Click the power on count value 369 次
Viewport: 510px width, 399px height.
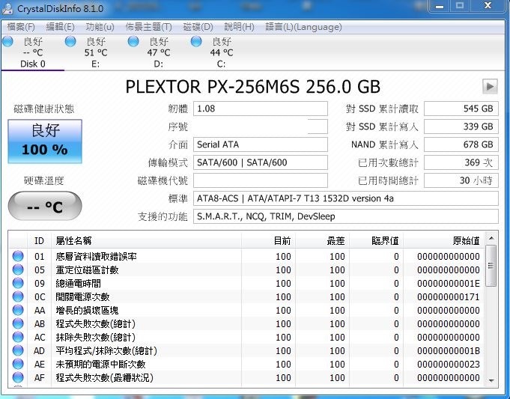click(x=461, y=162)
